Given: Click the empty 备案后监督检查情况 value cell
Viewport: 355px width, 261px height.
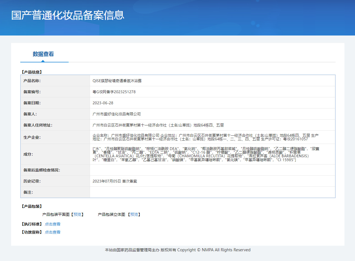Looking at the screenshot, I should coord(212,170).
